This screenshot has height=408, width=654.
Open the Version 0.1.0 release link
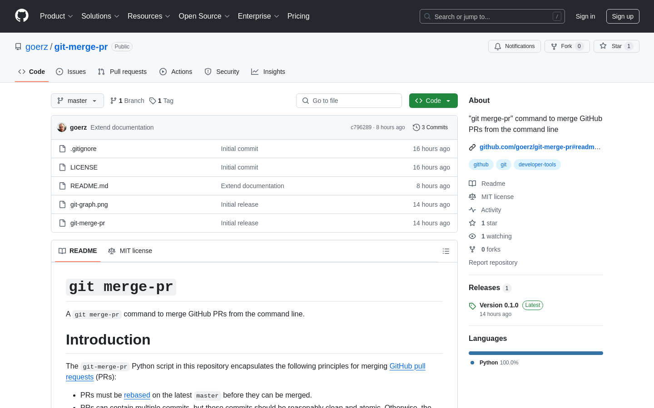pos(499,305)
